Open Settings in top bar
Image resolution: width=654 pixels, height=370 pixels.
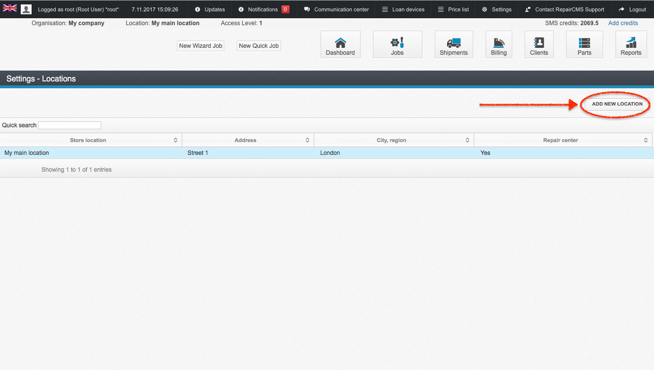(496, 9)
